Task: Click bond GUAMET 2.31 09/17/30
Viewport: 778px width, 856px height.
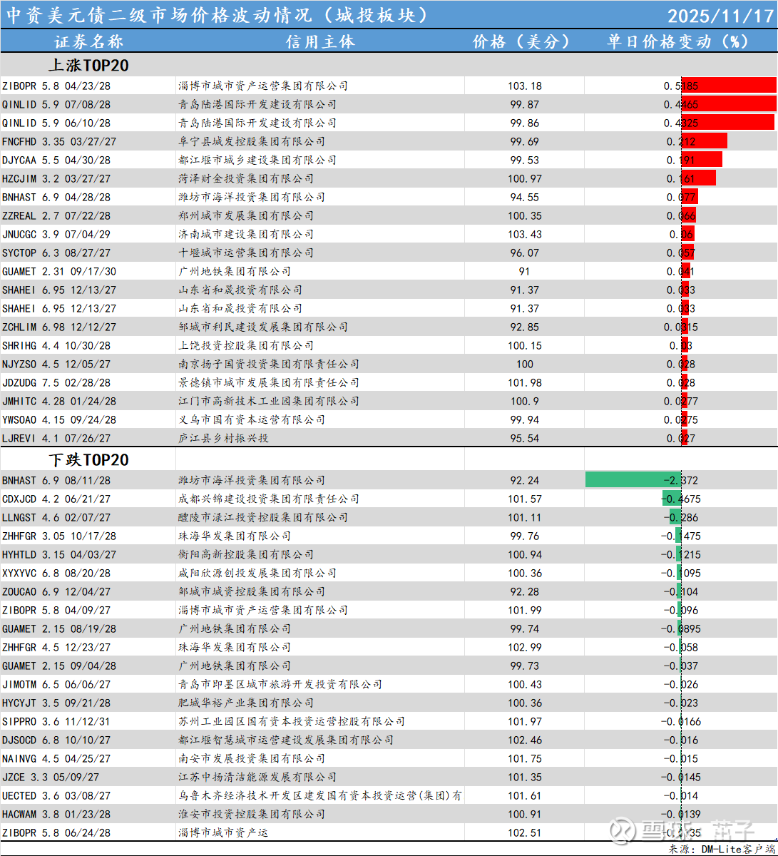Action: (x=59, y=271)
